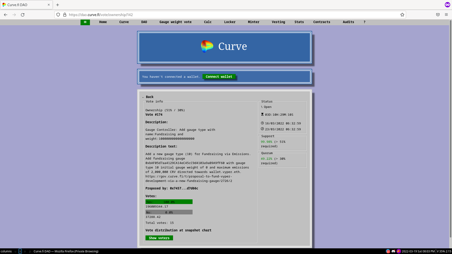Click the hourglass countdown timer icon
This screenshot has width=452, height=254.
coord(263,115)
